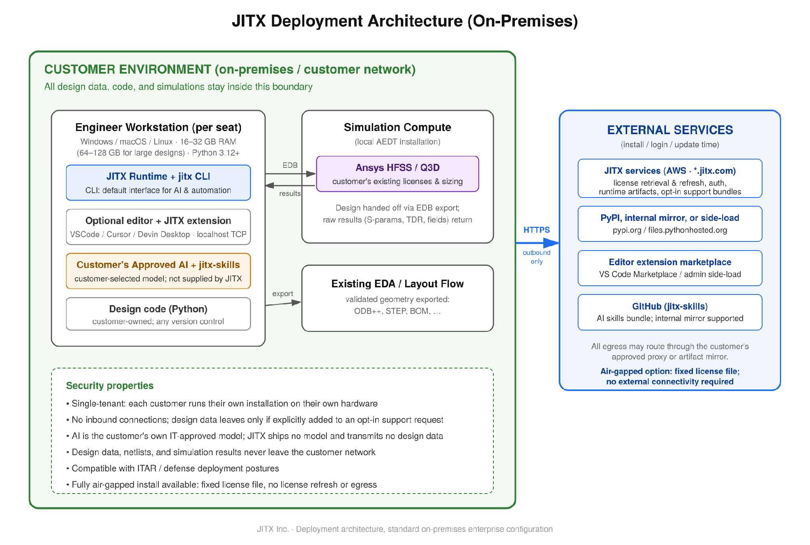Click the 'Single-tenant' security bullet

coord(222,404)
